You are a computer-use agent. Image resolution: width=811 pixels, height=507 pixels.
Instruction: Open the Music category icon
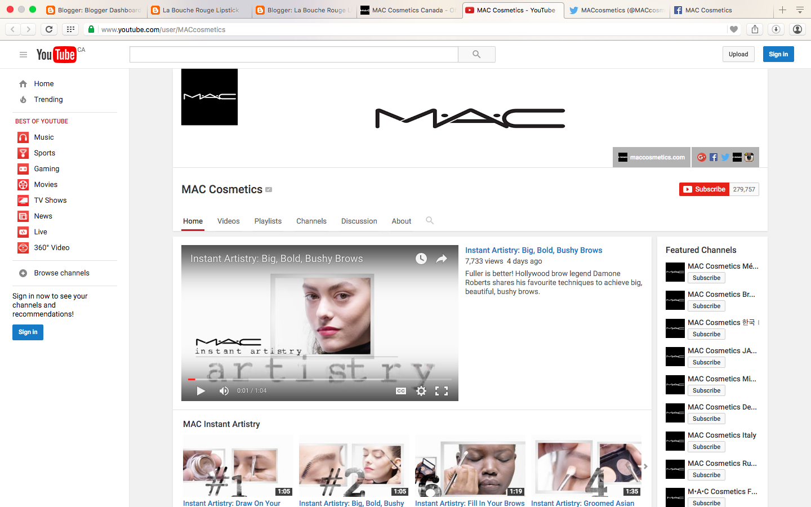coord(23,137)
